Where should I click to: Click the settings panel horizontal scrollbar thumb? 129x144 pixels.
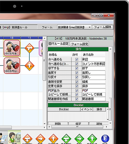coord(77,127)
